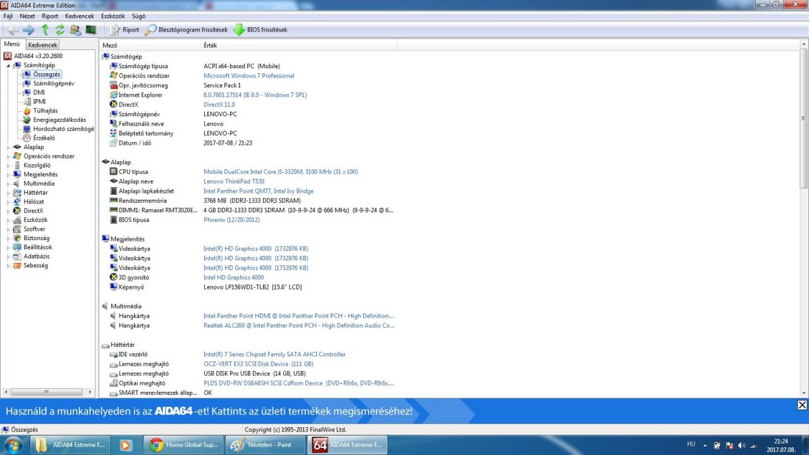Open BIOS frissítések in toolbar
Viewport: 809px width, 455px height.
coord(260,30)
